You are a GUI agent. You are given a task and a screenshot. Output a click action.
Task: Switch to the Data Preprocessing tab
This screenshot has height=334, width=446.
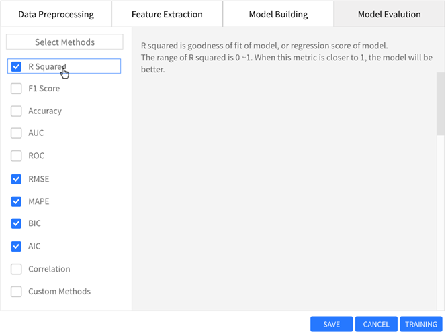(x=56, y=14)
